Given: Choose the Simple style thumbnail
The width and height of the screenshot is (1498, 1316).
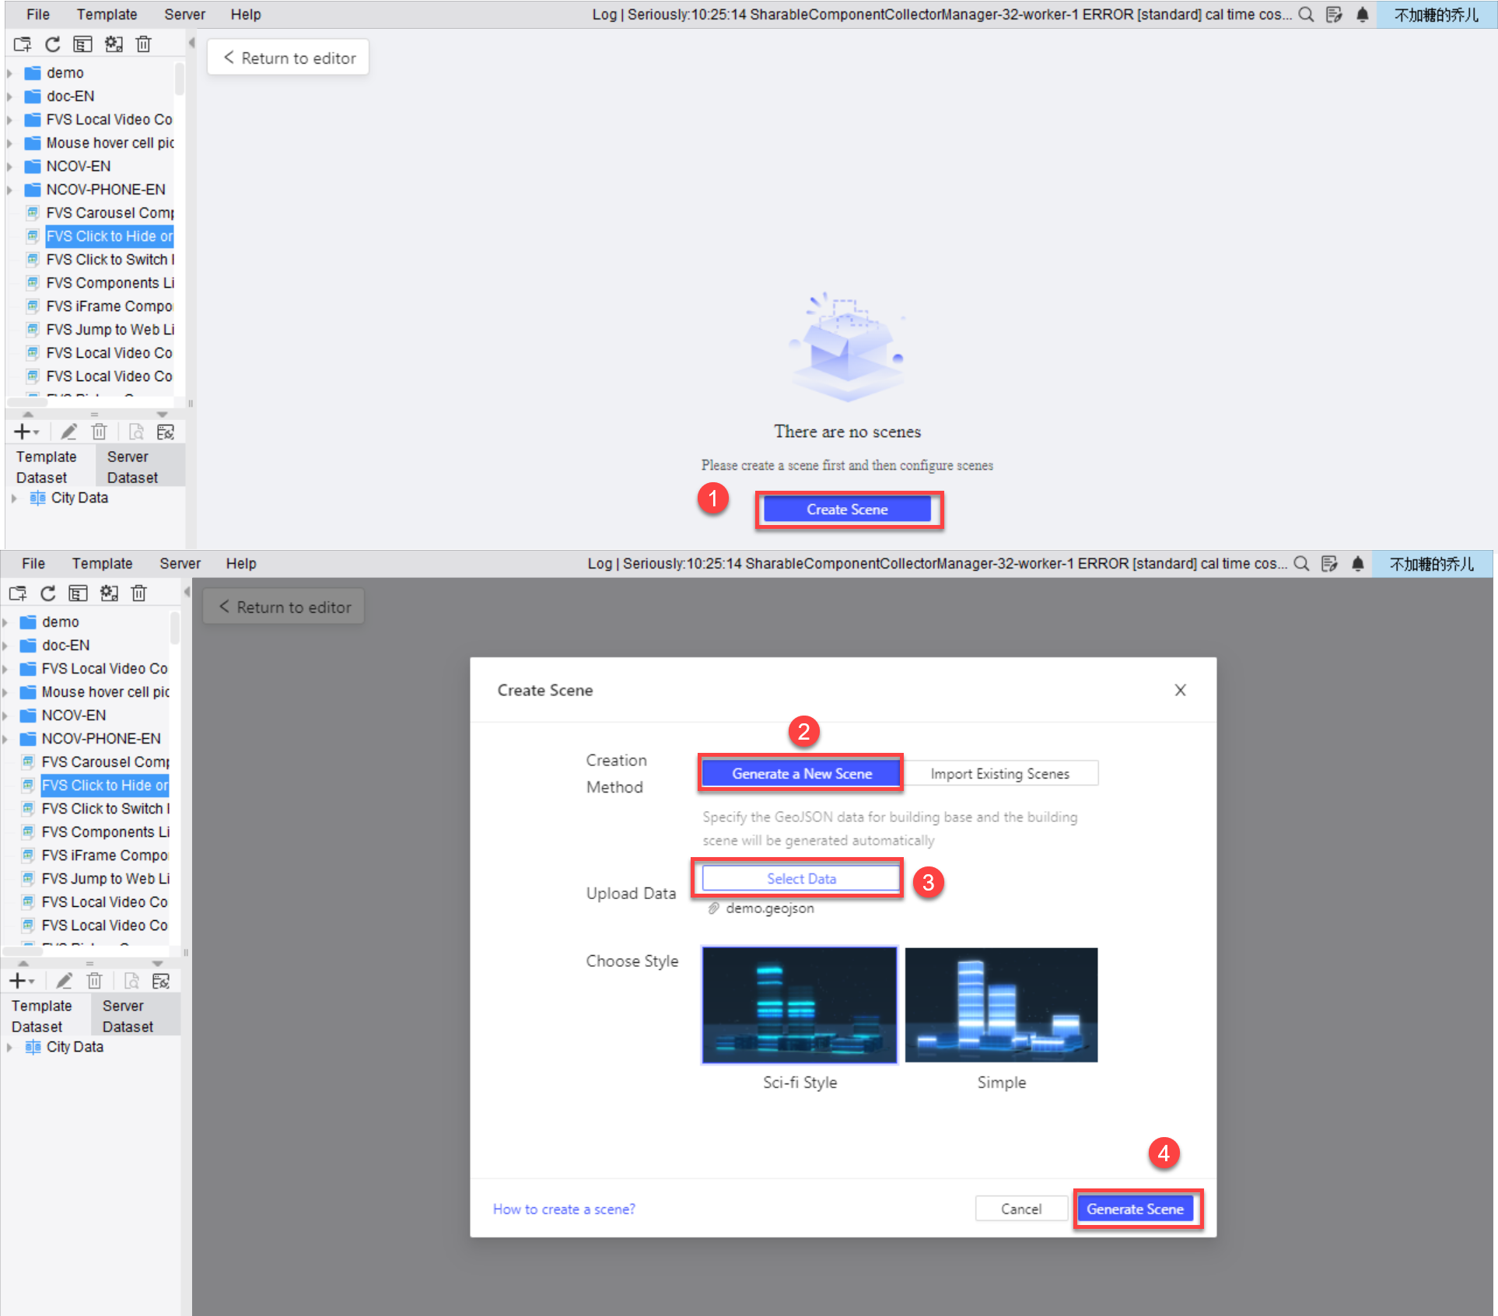Looking at the screenshot, I should click(1001, 1004).
